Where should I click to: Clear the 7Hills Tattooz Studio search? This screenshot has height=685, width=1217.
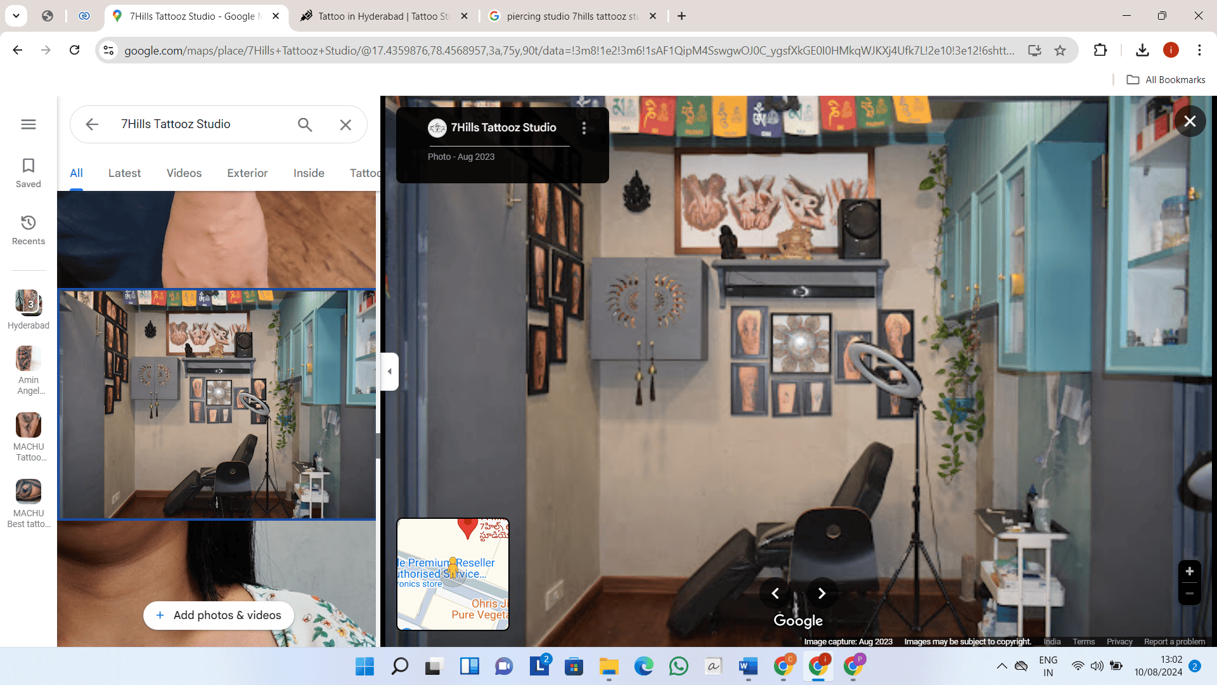[x=345, y=125]
